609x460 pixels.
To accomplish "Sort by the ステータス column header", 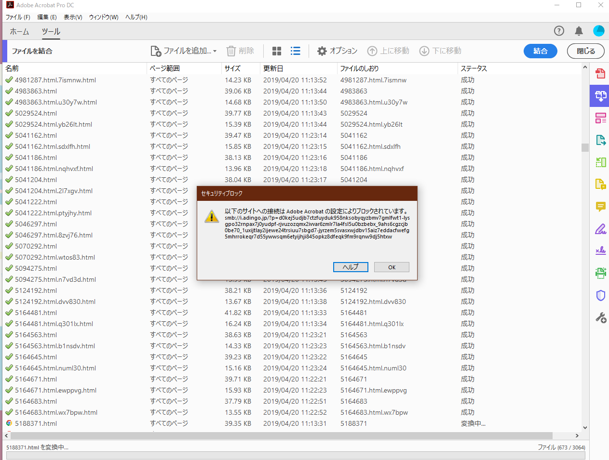I will coord(519,68).
